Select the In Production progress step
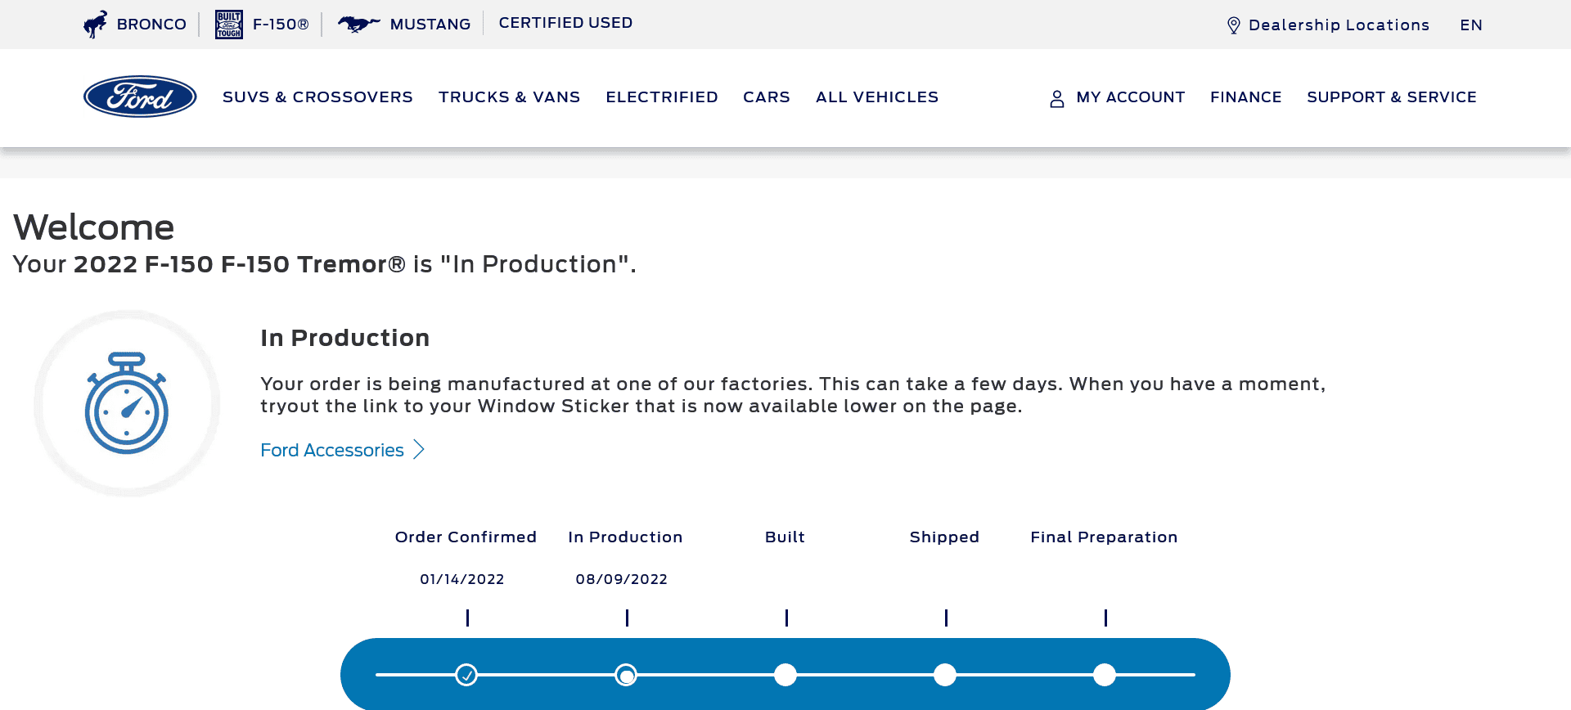Screen dimensions: 1571x710 tap(626, 675)
